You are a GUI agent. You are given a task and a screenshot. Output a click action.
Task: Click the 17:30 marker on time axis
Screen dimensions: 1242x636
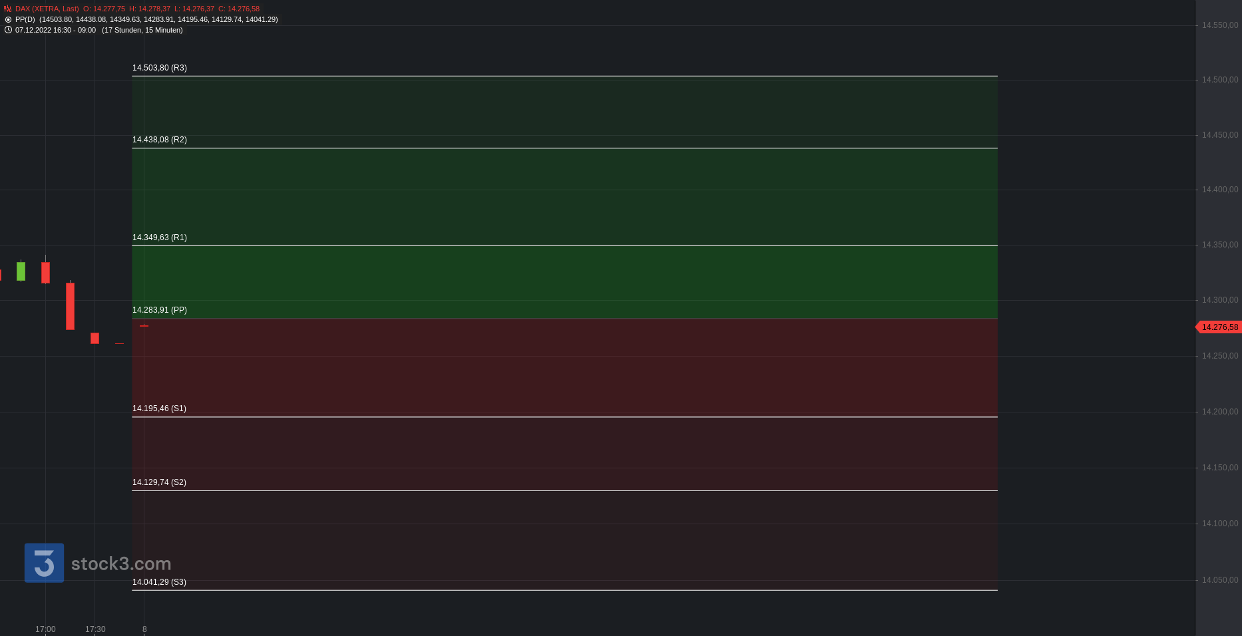(x=95, y=629)
